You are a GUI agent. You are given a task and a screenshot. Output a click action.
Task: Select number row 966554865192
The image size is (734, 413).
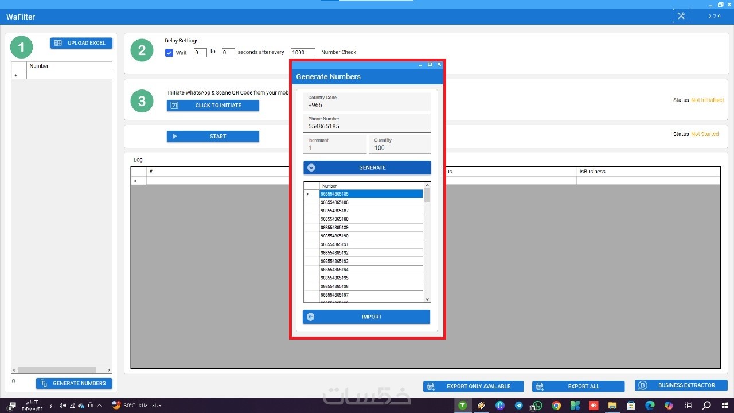371,253
